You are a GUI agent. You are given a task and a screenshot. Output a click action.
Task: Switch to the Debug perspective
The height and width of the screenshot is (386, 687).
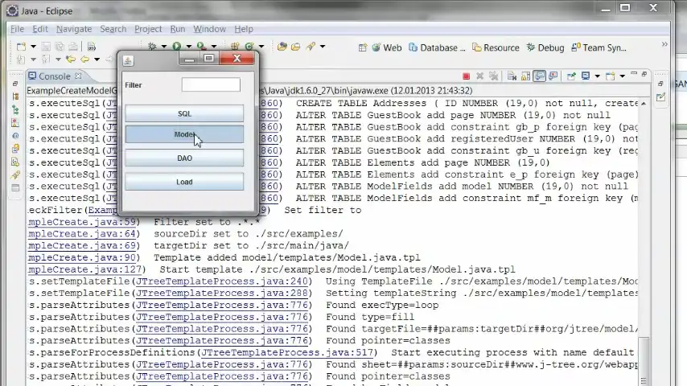545,47
